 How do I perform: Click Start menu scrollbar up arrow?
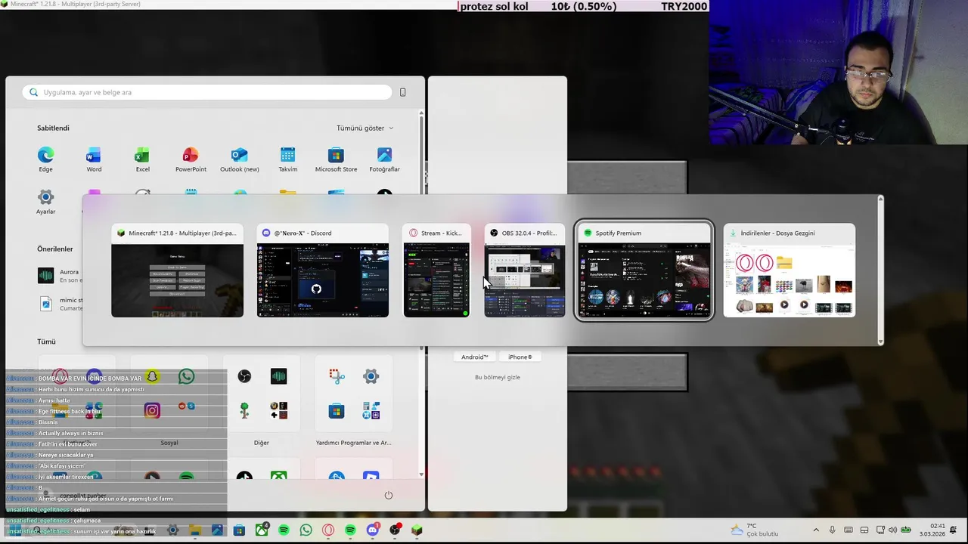tap(421, 114)
